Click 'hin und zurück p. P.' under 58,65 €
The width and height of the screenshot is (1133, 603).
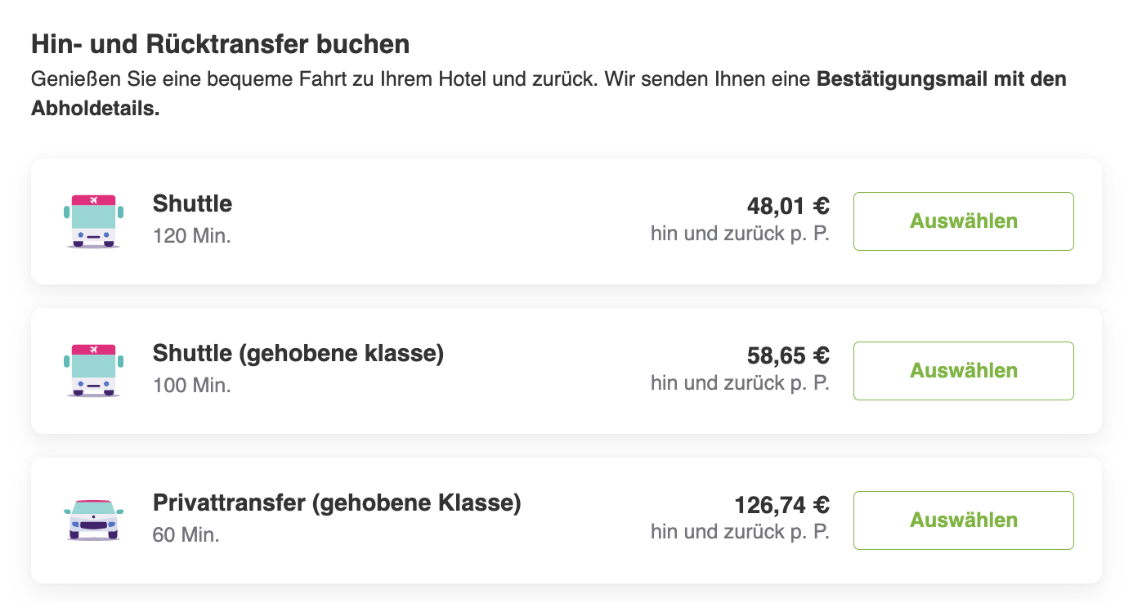pyautogui.click(x=740, y=383)
